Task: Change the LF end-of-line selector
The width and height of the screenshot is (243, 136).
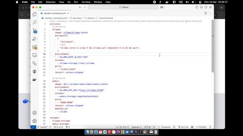Action: coord(155,127)
